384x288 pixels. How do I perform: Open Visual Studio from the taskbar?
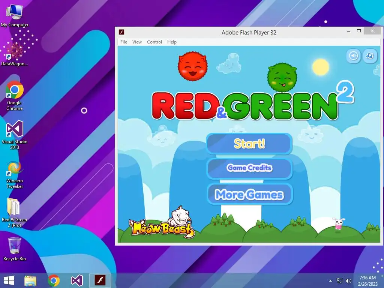click(76, 280)
